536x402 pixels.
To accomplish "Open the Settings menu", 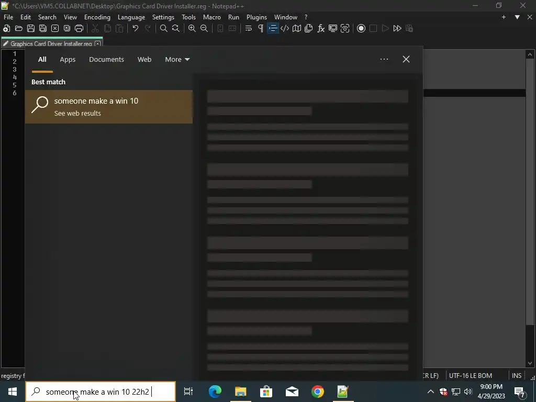I will [163, 17].
